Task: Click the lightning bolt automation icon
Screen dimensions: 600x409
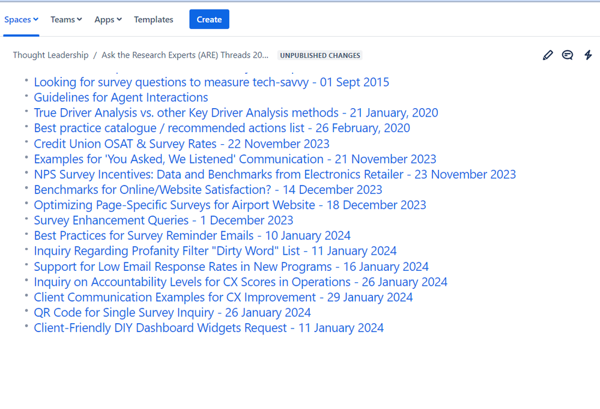Action: [588, 55]
